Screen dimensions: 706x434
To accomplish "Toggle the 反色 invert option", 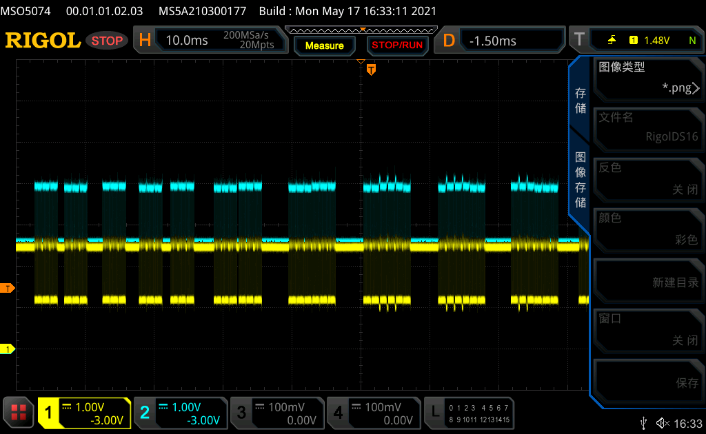I will (x=649, y=179).
